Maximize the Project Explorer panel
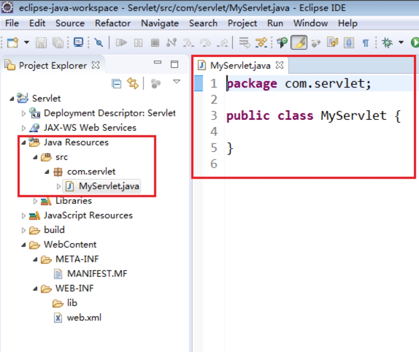Viewport: 419px width, 352px height. (x=174, y=64)
